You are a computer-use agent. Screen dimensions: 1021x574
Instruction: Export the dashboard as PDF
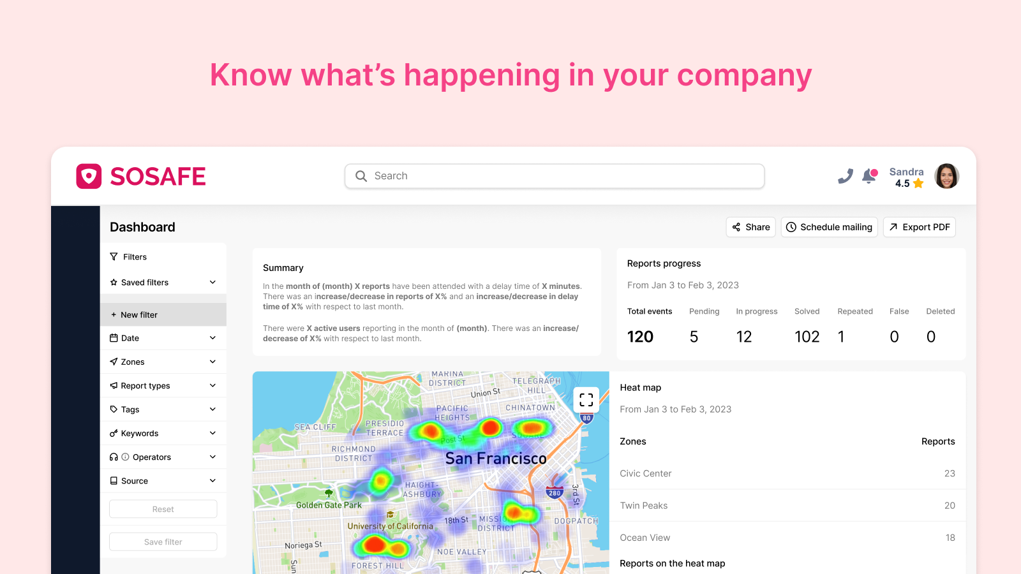tap(920, 227)
